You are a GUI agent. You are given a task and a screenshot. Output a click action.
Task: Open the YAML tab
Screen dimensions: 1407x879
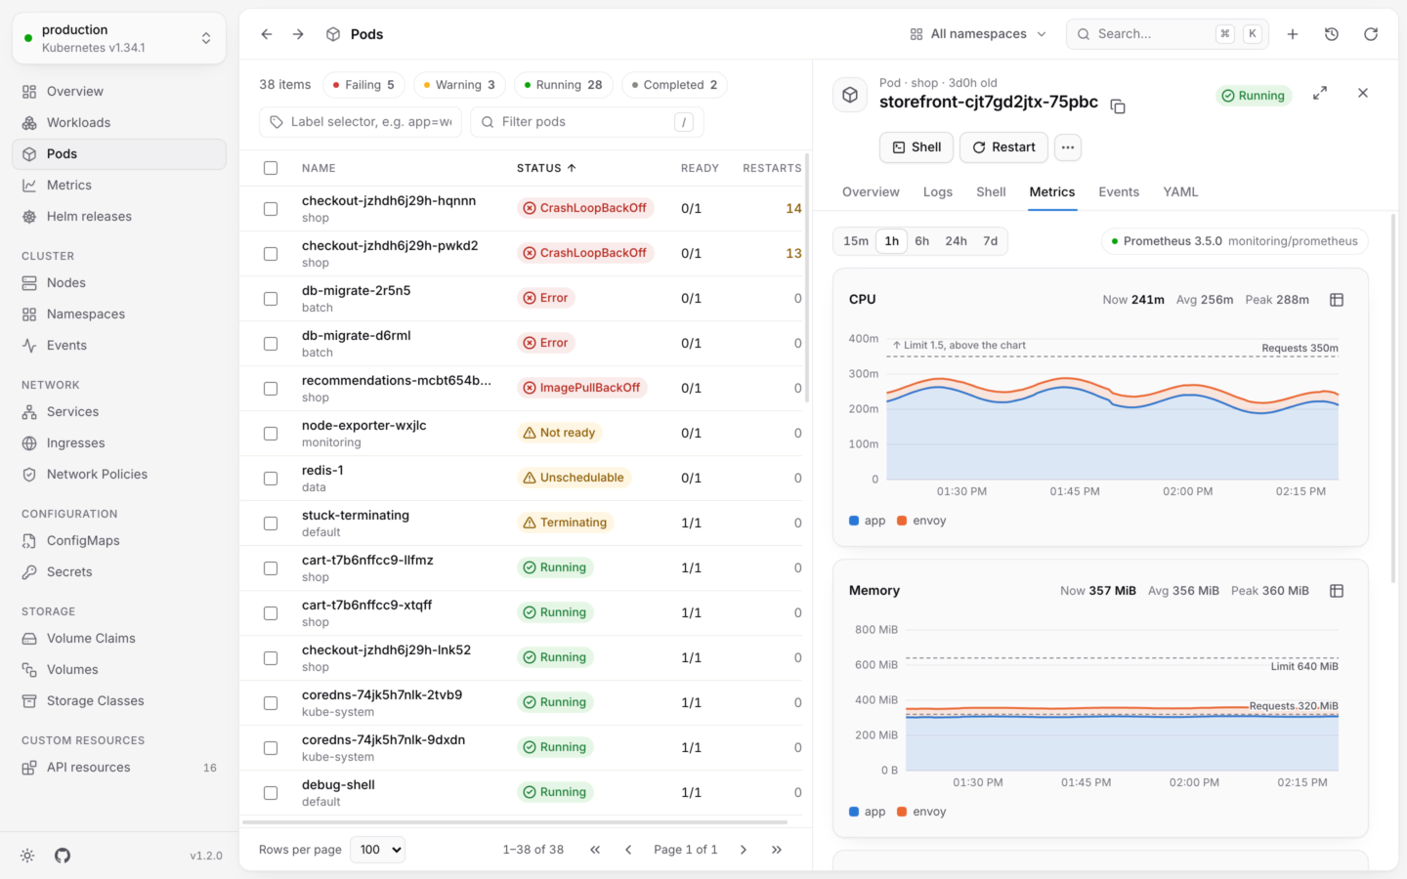(1180, 192)
